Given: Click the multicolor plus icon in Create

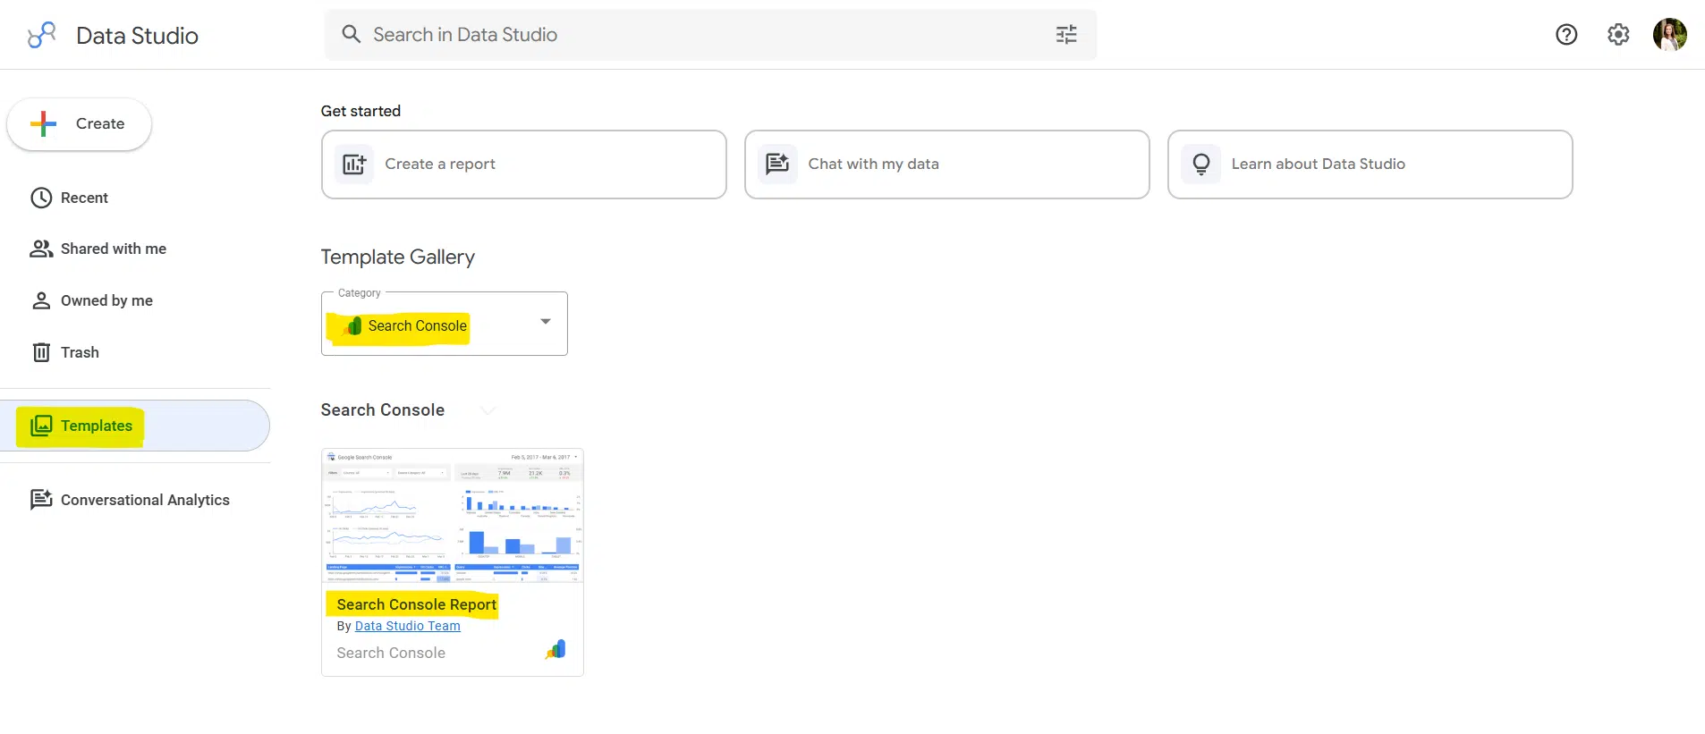Looking at the screenshot, I should tap(43, 124).
